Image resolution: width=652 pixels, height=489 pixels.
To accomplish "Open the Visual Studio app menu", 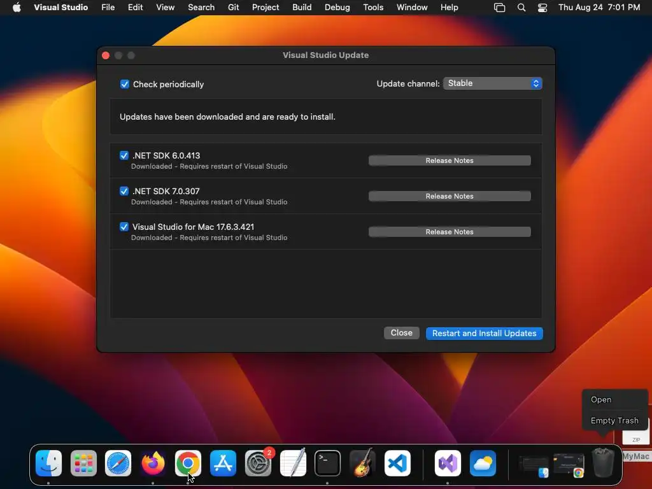I will pos(60,7).
